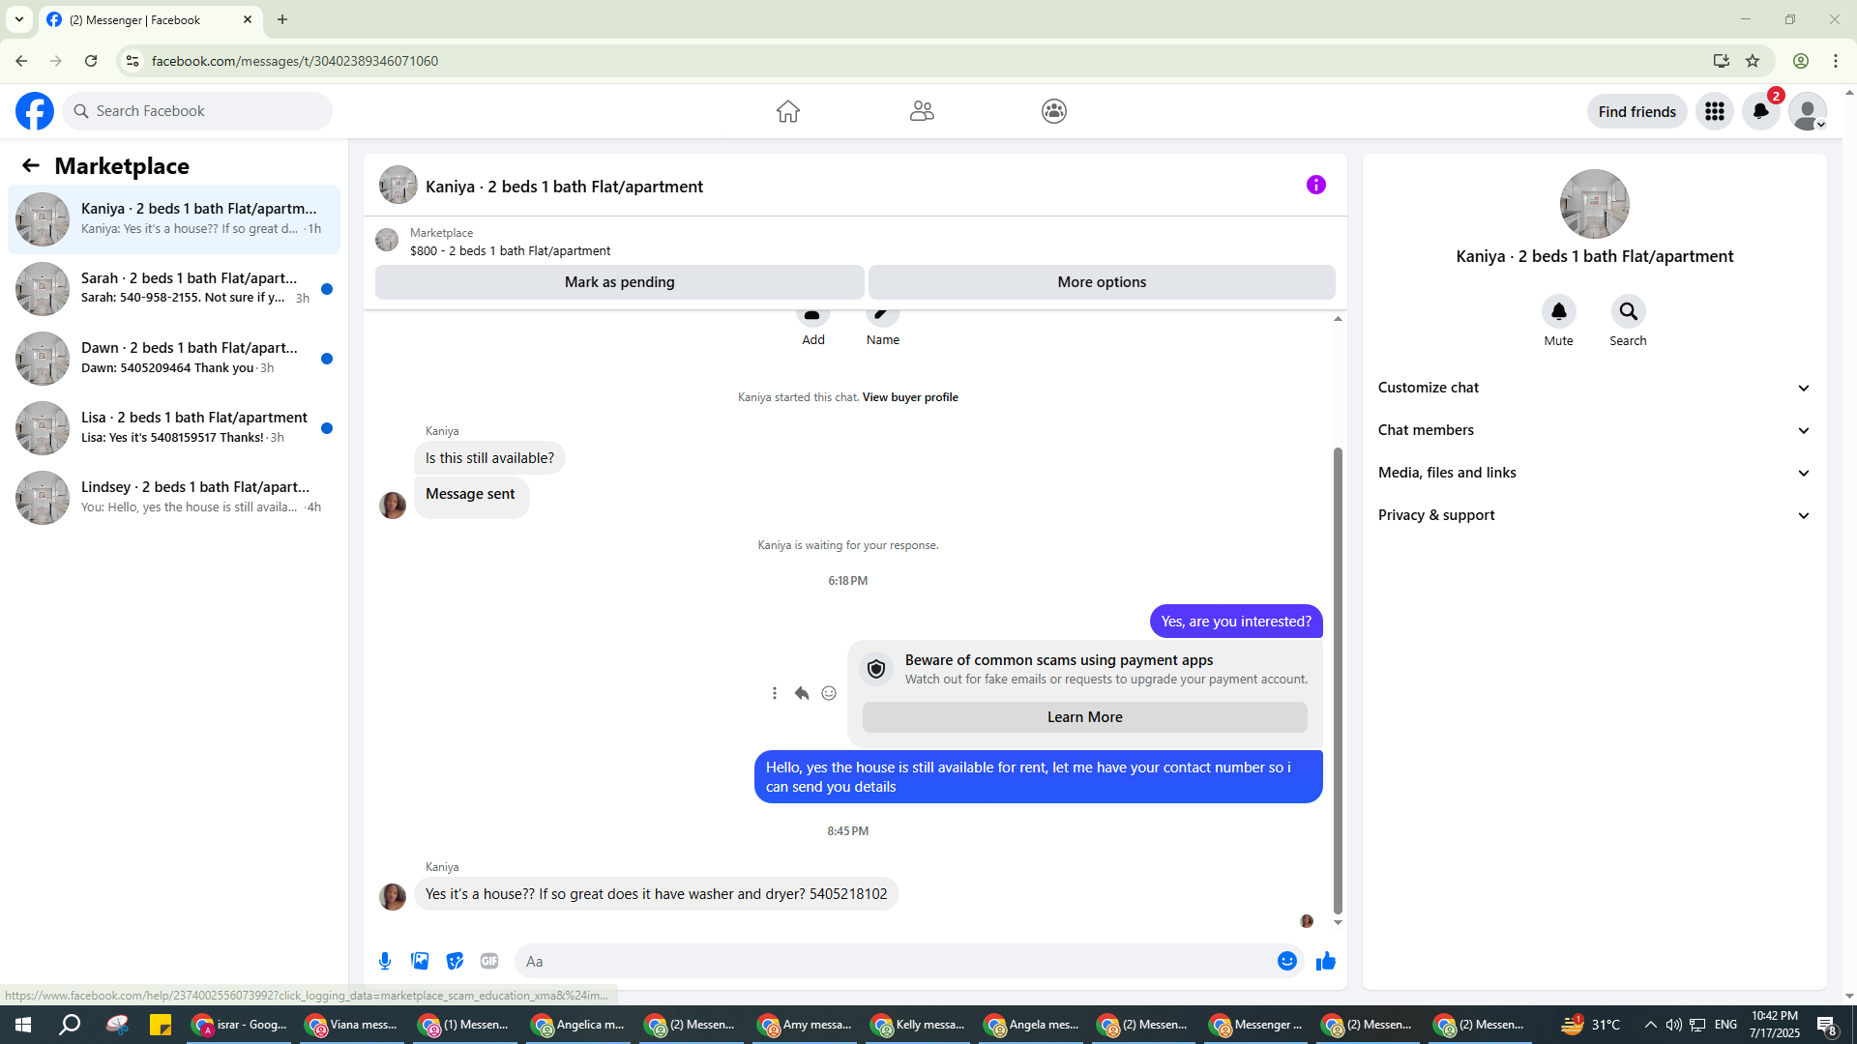The image size is (1857, 1044).
Task: Switch to 'israr - Goog...' taskbar window
Action: 240,1025
